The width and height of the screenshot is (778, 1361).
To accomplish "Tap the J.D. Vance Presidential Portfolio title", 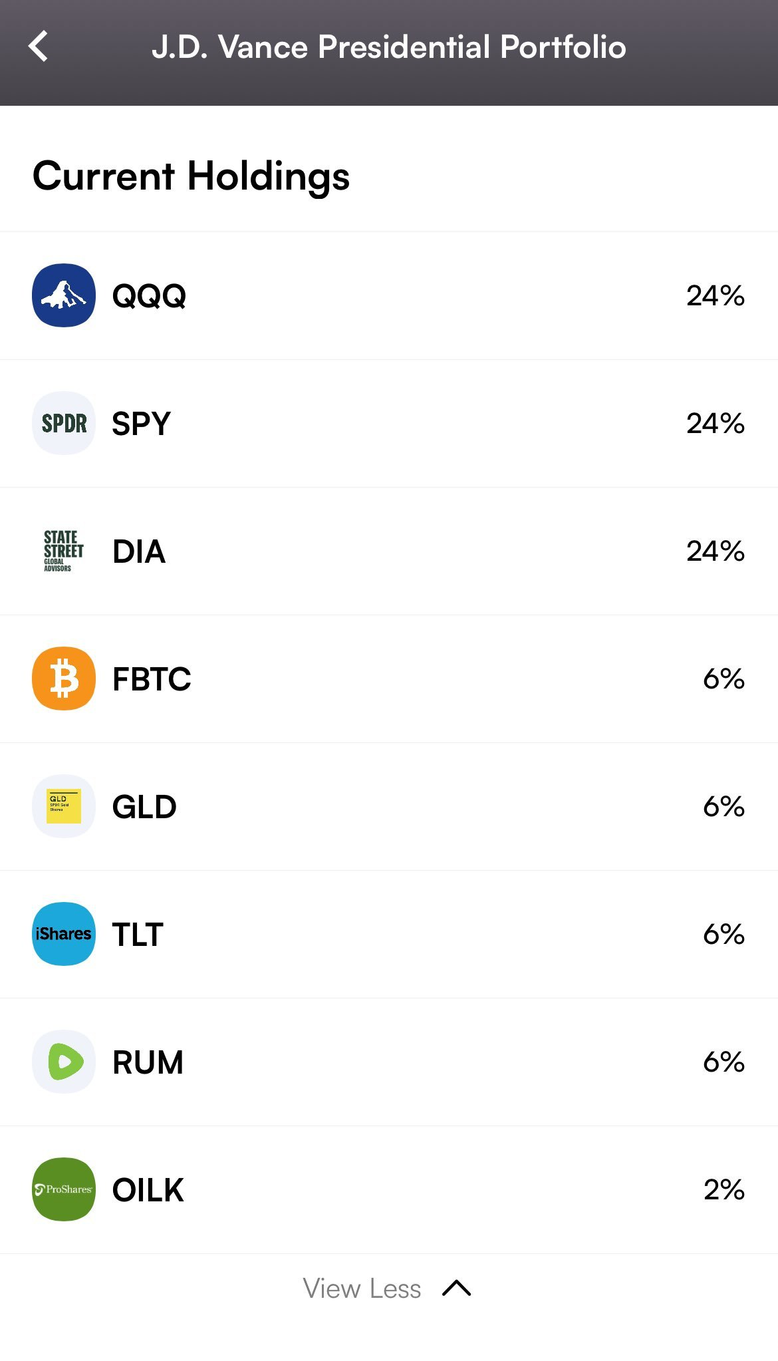I will (x=389, y=47).
